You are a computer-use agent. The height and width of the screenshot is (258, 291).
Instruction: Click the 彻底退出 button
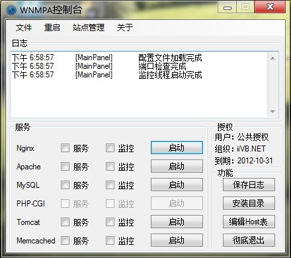click(x=249, y=240)
